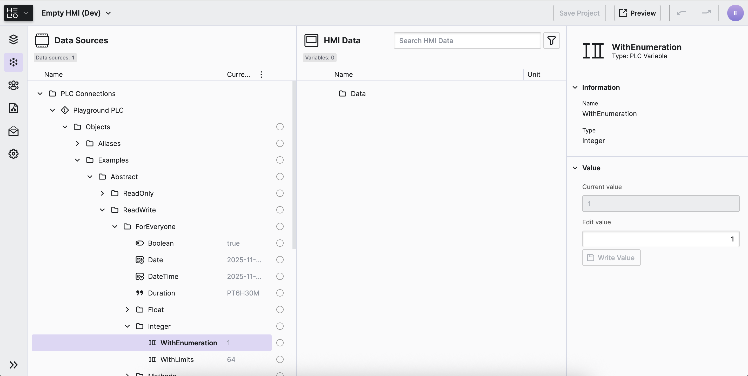Collapse the Information section

(x=575, y=88)
